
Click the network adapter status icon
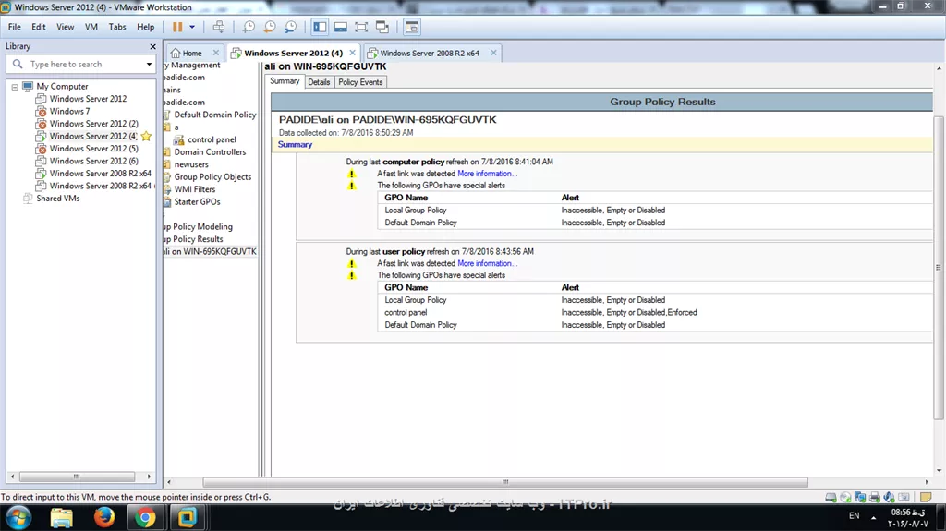[860, 497]
